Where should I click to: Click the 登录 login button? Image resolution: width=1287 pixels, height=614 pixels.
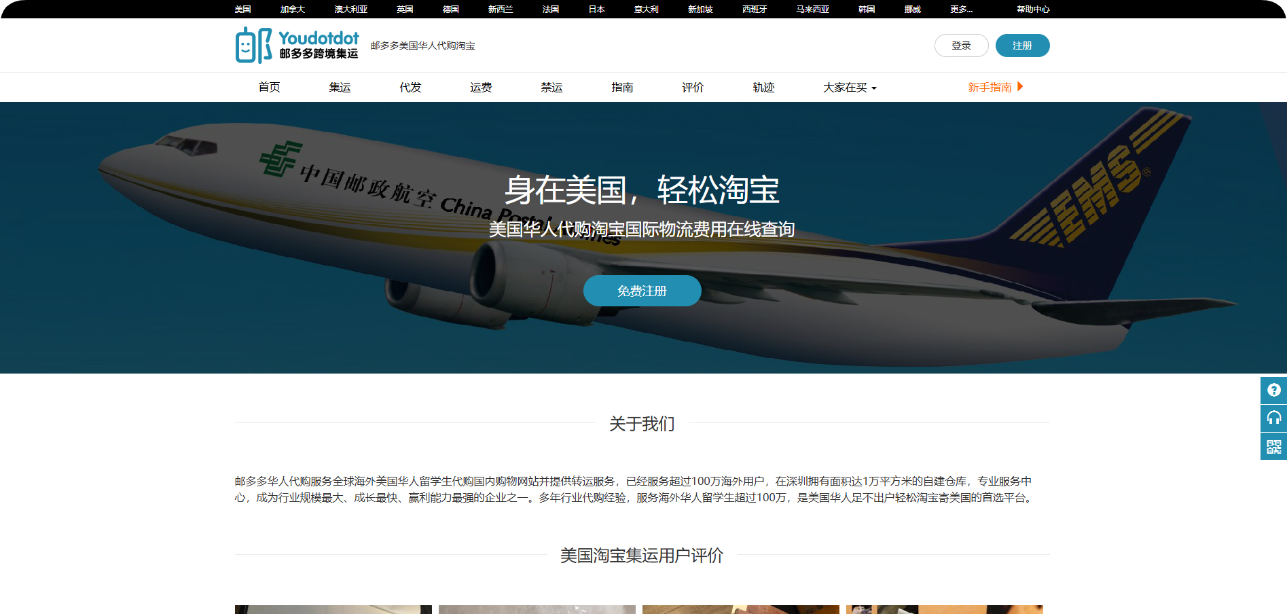pos(961,46)
